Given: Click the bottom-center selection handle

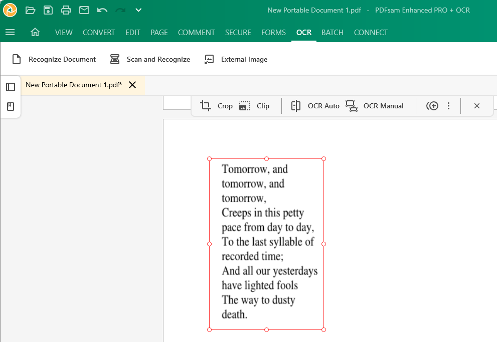Looking at the screenshot, I should 267,329.
